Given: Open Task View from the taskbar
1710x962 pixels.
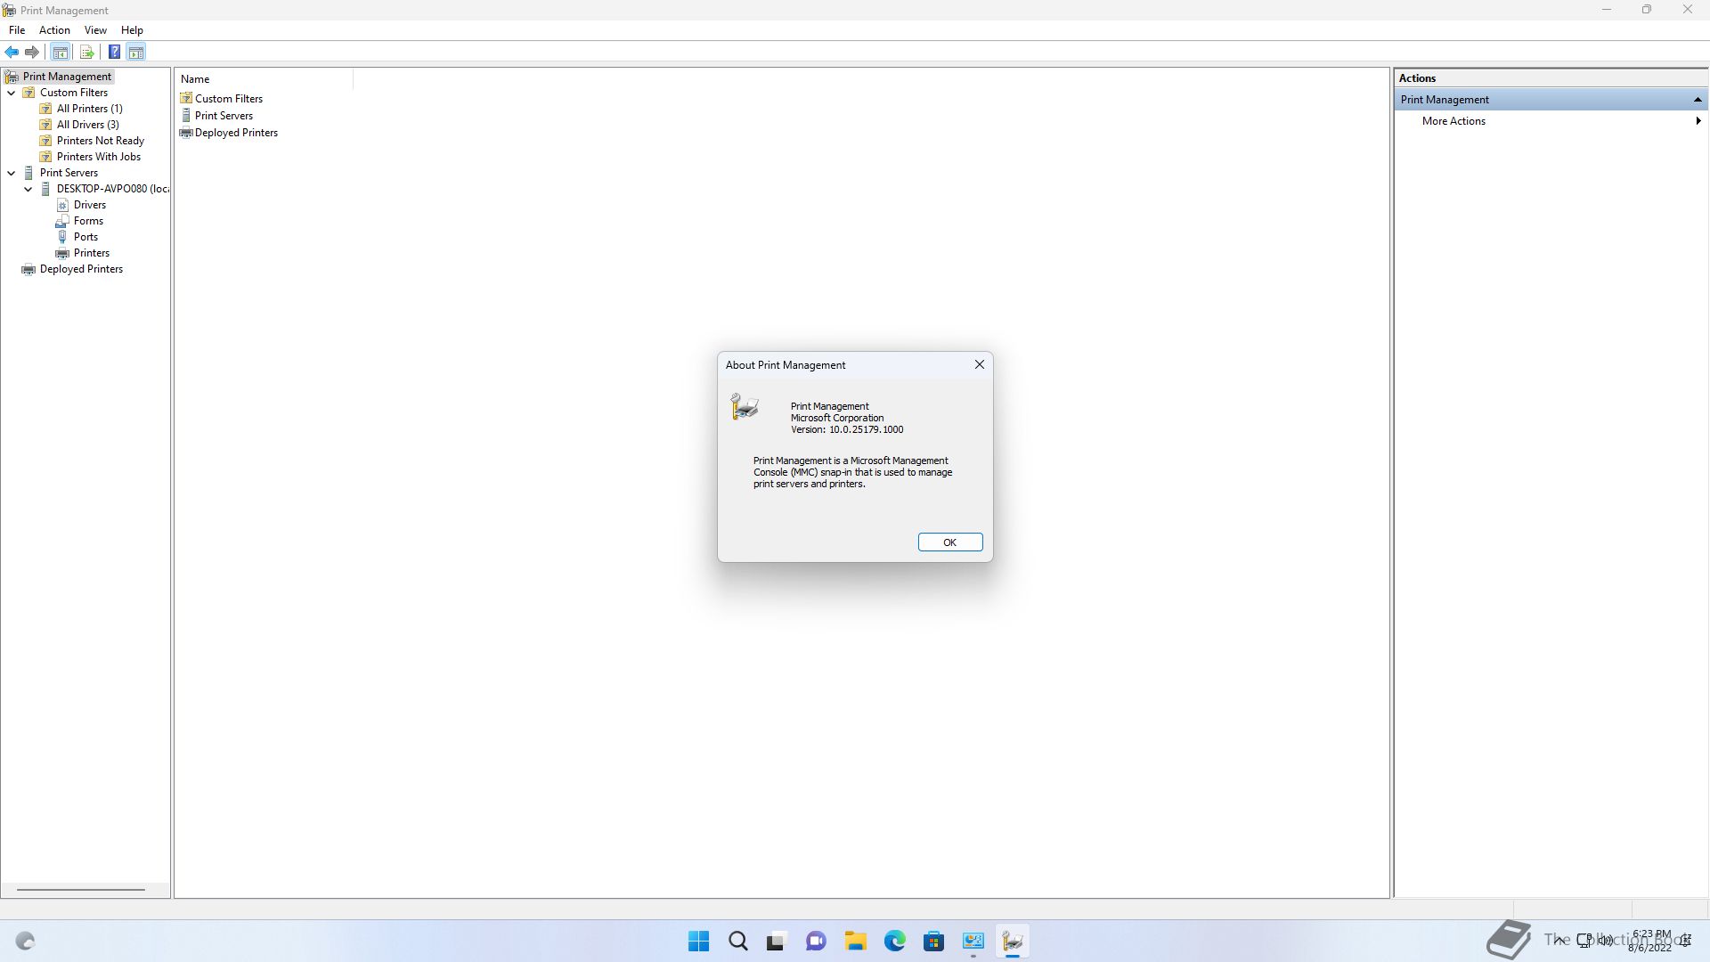Looking at the screenshot, I should point(777,941).
